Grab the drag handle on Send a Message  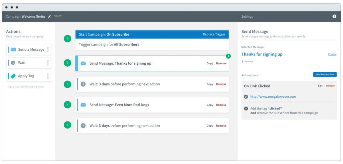[x=48, y=50]
